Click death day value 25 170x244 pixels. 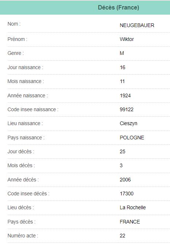pyautogui.click(x=122, y=151)
